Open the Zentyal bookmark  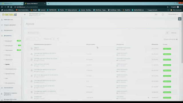34,10
